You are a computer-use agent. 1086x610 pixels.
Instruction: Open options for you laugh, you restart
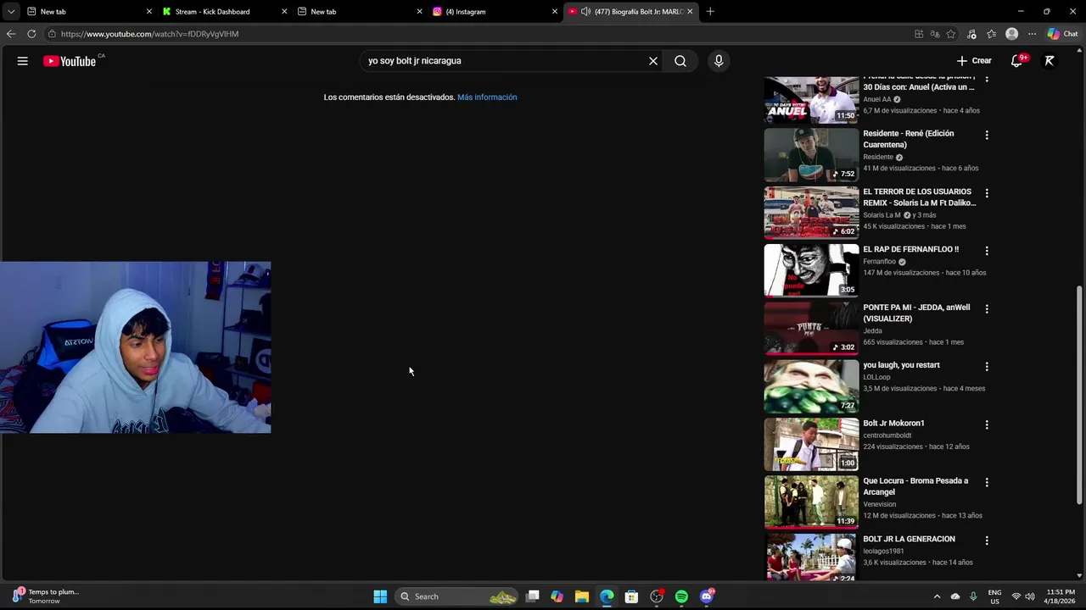point(987,367)
